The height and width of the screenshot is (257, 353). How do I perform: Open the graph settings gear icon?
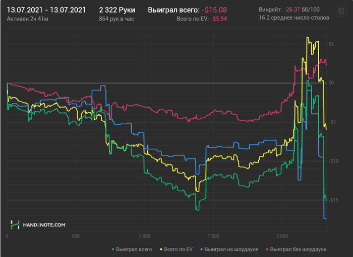click(x=341, y=11)
